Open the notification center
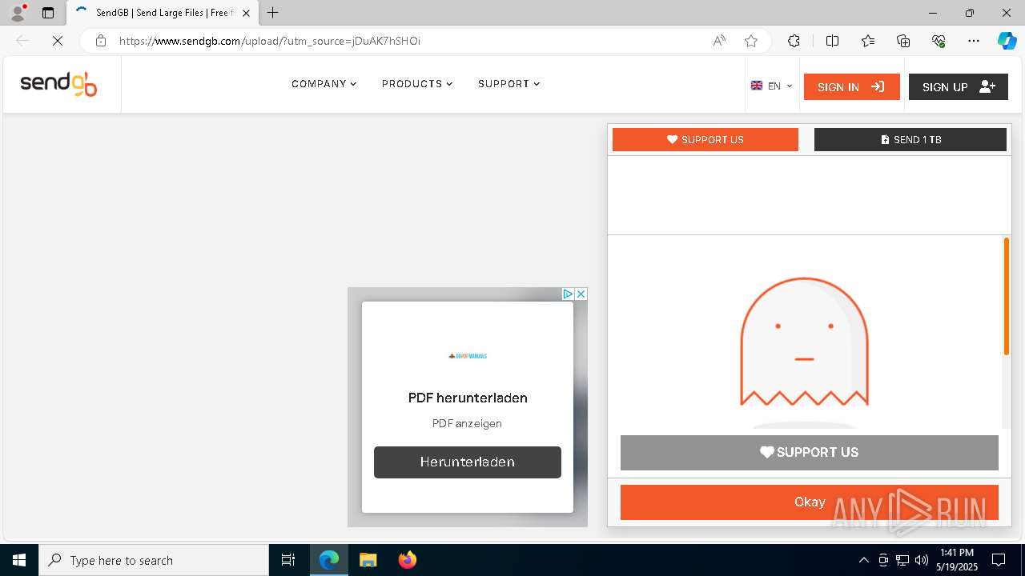Image resolution: width=1025 pixels, height=576 pixels. 999,560
